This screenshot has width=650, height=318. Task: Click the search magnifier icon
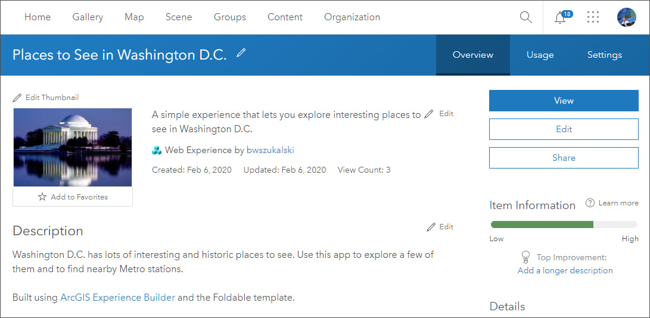(525, 17)
